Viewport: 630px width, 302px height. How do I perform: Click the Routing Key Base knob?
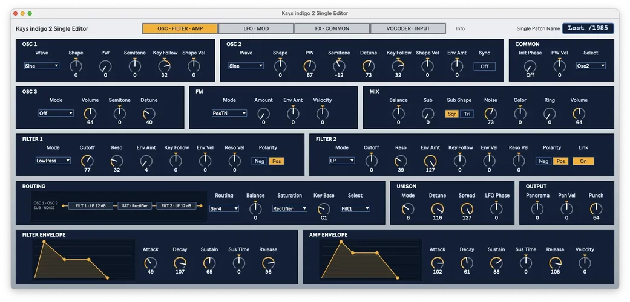(323, 208)
